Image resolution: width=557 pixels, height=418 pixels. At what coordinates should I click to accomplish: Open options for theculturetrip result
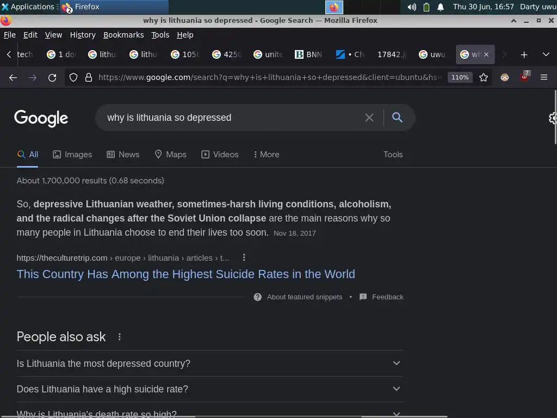(244, 257)
